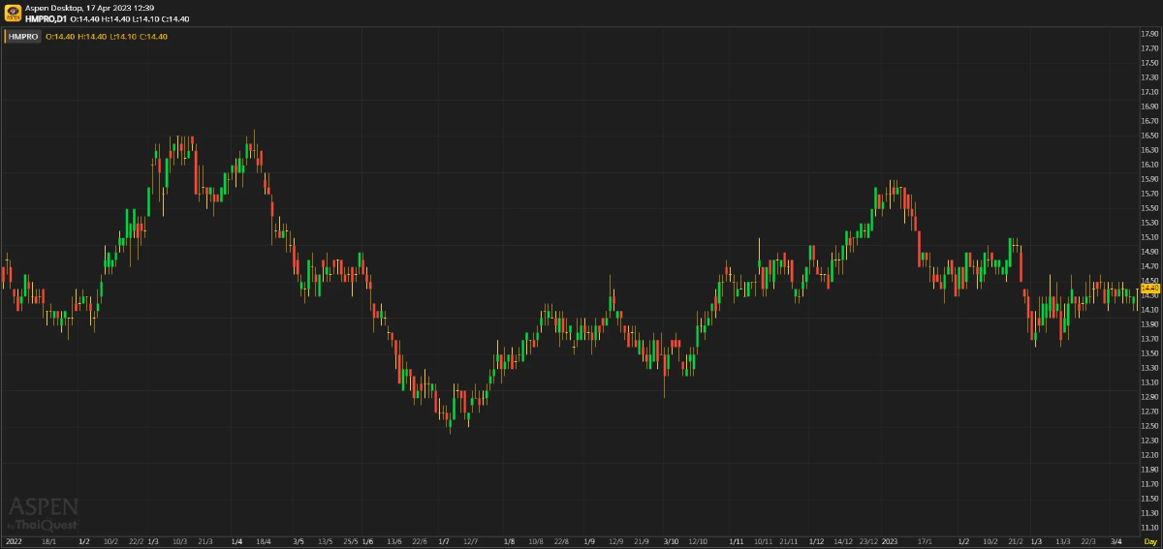Click the 3/4 date label
This screenshot has height=549, width=1163.
(x=1116, y=541)
